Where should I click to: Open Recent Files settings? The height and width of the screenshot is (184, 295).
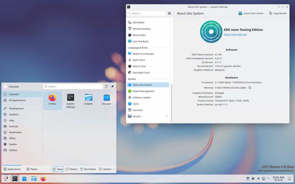(148, 35)
